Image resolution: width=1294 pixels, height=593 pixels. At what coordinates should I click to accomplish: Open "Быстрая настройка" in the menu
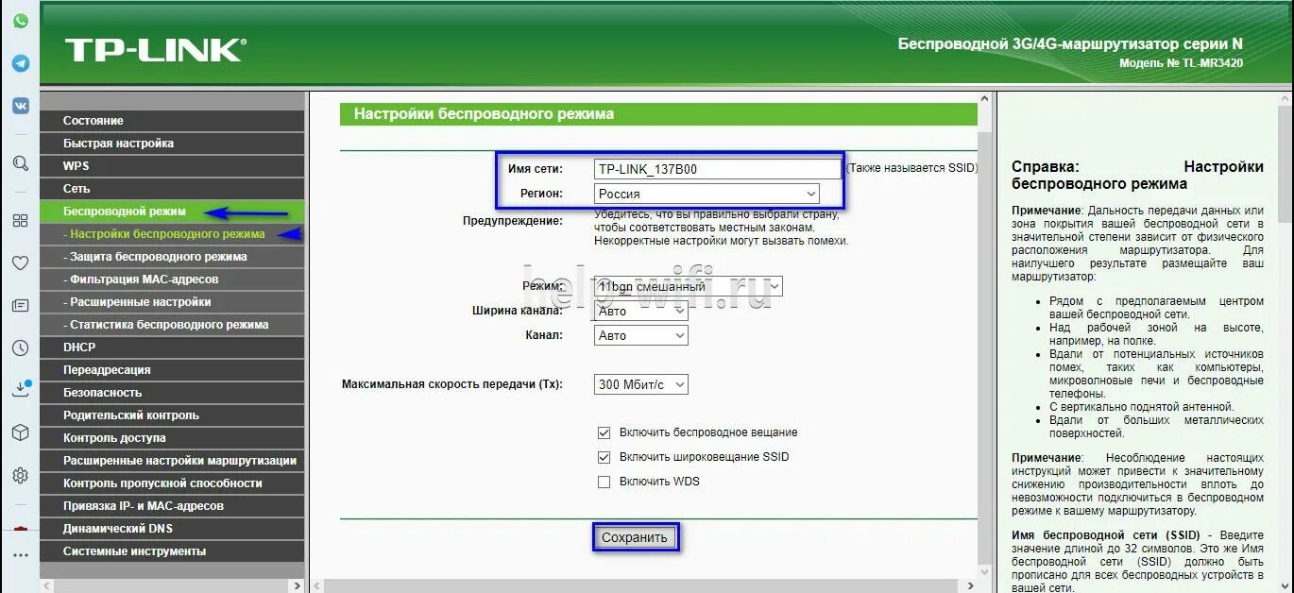(172, 144)
